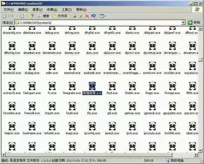Click the 580 KB status bar entry
Viewport: 204px width, 164px height.
[149, 160]
